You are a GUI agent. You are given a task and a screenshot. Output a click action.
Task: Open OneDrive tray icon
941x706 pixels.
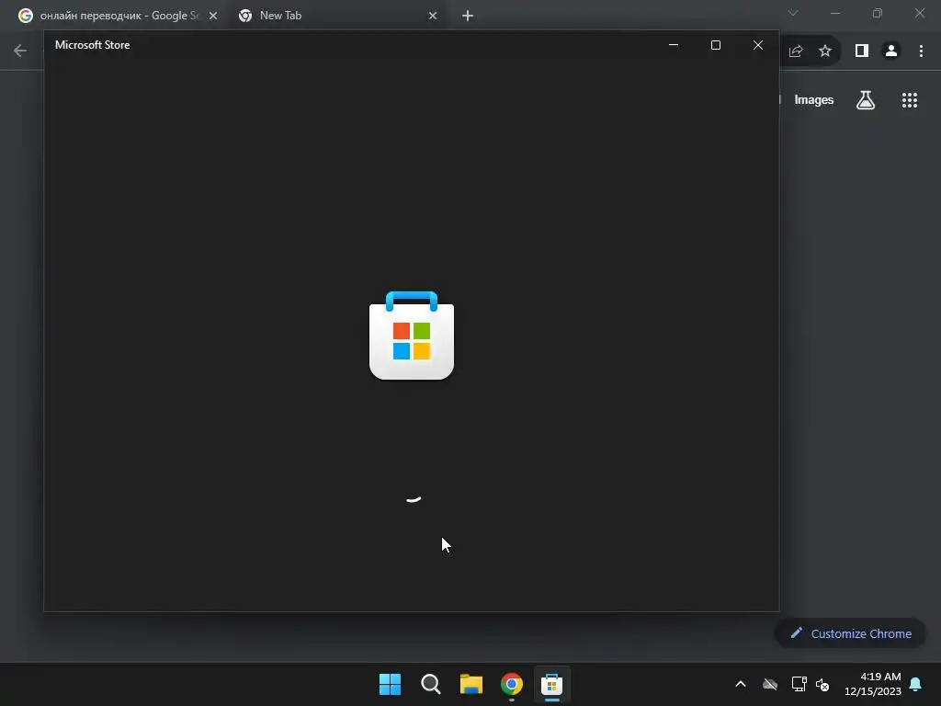click(x=770, y=684)
